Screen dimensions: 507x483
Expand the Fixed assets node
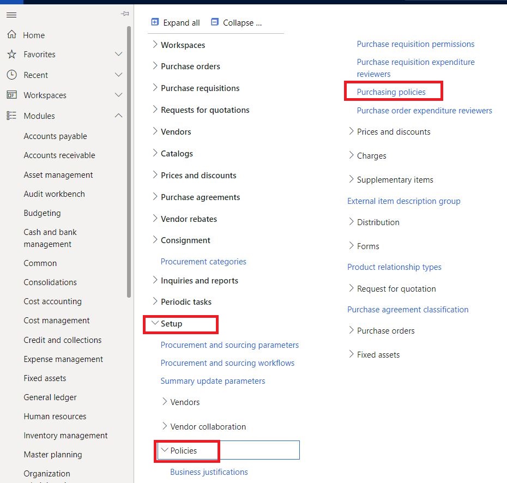coord(352,354)
